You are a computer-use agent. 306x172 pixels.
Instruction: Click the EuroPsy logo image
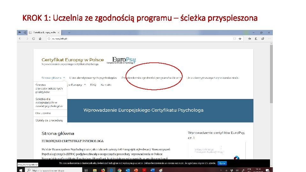tap(121, 60)
